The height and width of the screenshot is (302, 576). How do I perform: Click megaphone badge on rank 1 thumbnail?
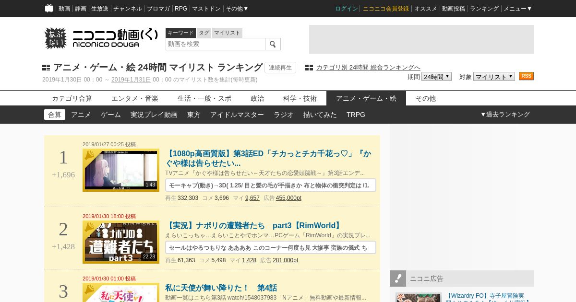89,155
